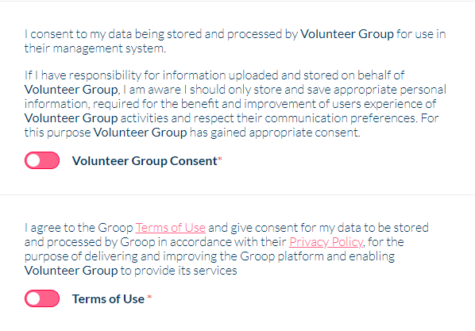Click bold Volunteer Group before activities and respect
The height and width of the screenshot is (331, 475).
71,118
